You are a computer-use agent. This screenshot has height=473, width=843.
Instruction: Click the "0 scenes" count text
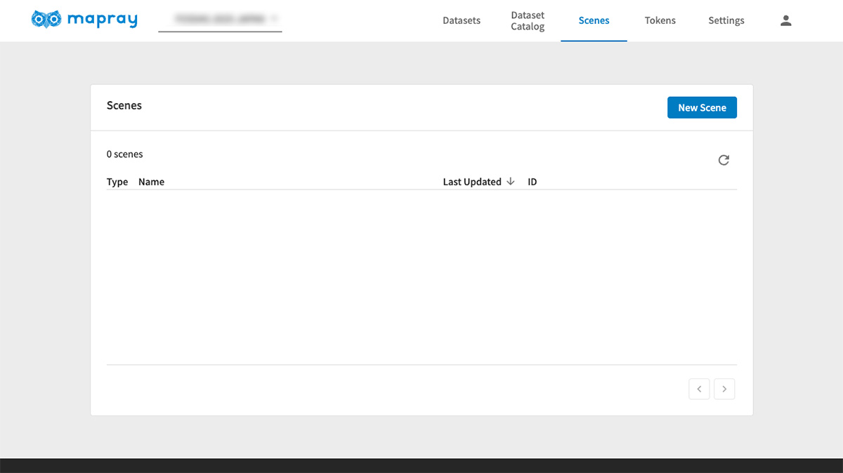click(125, 154)
